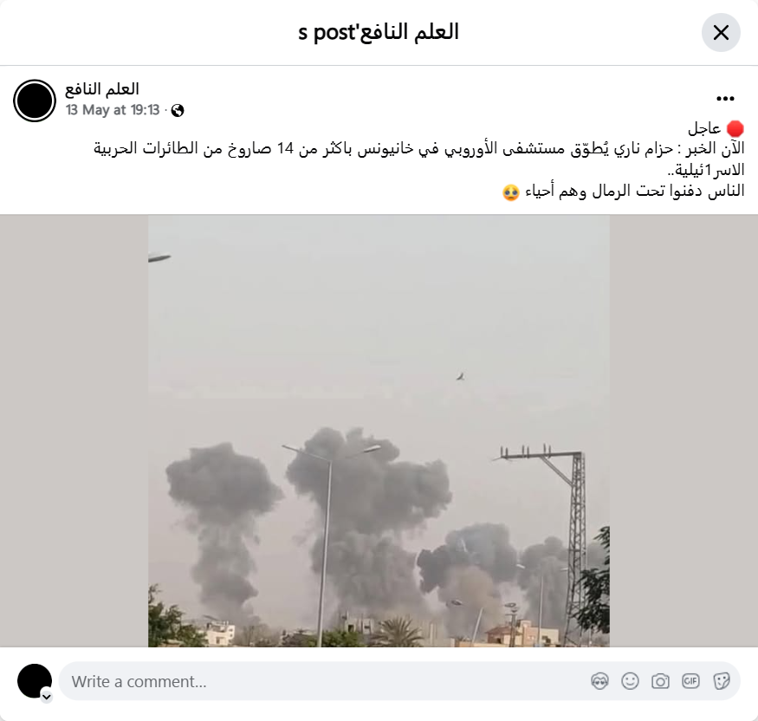
Task: Click your profile avatar beside comment box
Action: pos(35,681)
